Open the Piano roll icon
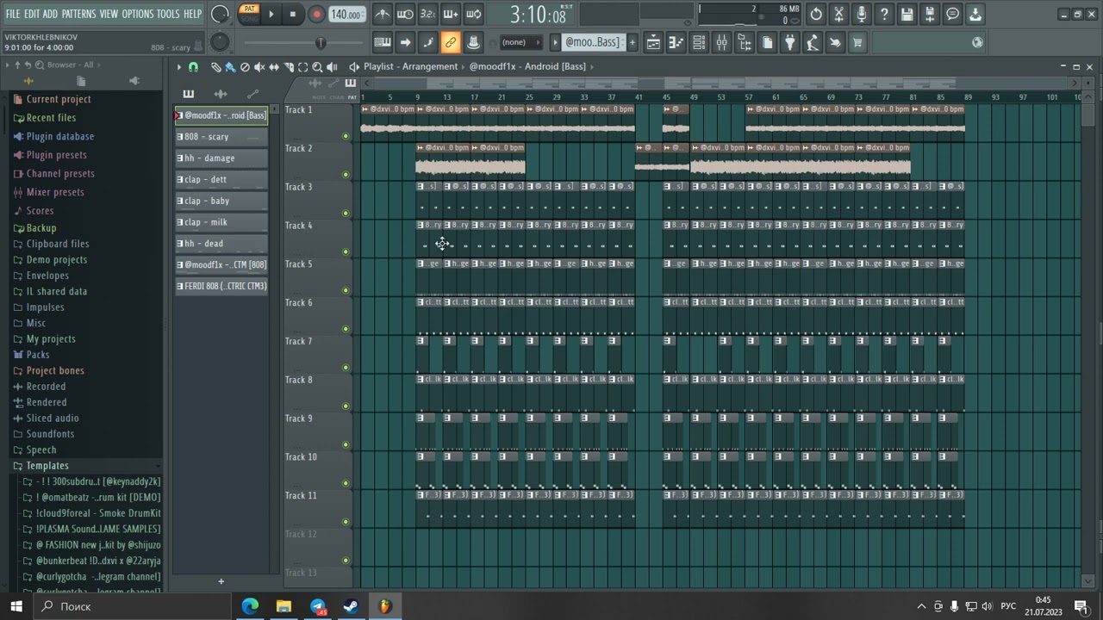 [x=676, y=42]
